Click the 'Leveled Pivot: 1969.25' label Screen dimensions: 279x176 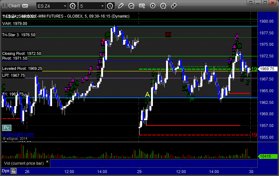pos(22,68)
